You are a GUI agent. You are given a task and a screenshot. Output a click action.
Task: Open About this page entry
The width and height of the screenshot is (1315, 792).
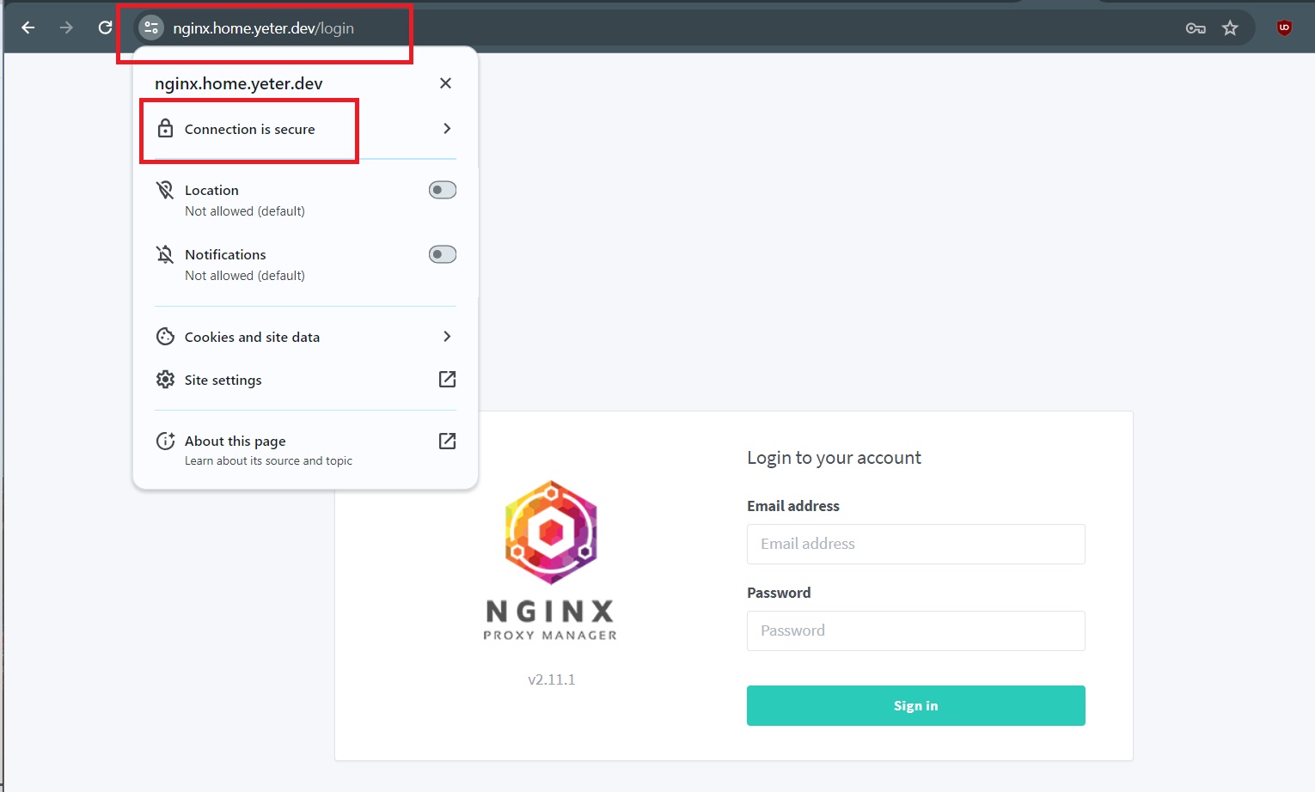click(x=305, y=449)
